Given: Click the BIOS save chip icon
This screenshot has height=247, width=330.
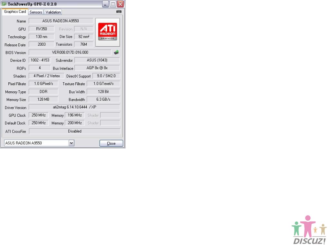Looking at the screenshot, I should (116, 52).
